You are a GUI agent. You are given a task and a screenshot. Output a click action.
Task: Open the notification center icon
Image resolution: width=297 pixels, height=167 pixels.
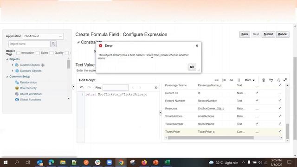289,162
